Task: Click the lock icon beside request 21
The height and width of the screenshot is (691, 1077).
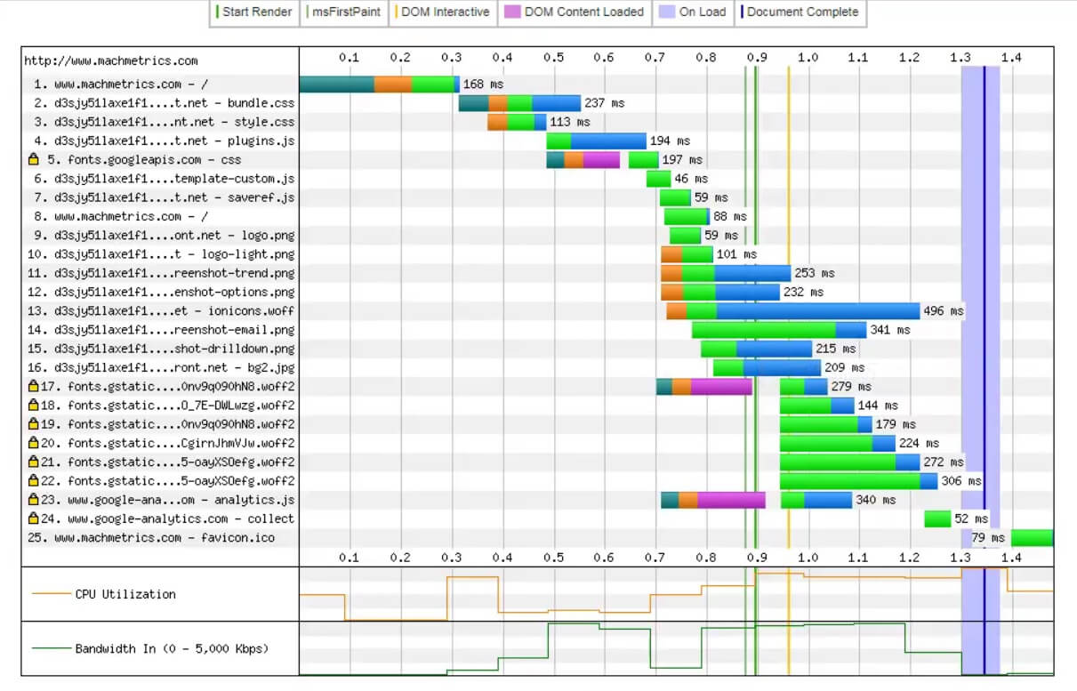Action: (x=33, y=462)
